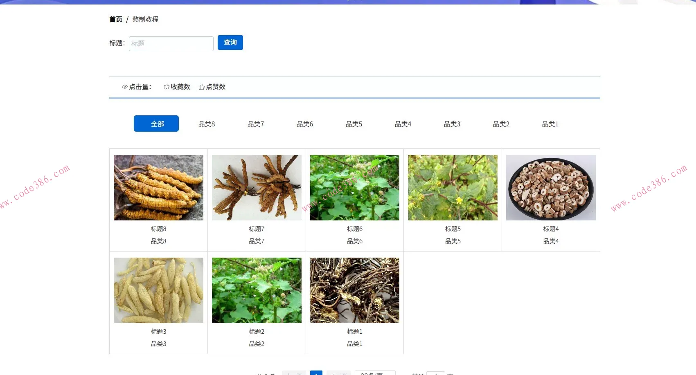Viewport: 696px width, 375px height.
Task: Sort by 收藏数 using the star icon
Action: [x=177, y=87]
